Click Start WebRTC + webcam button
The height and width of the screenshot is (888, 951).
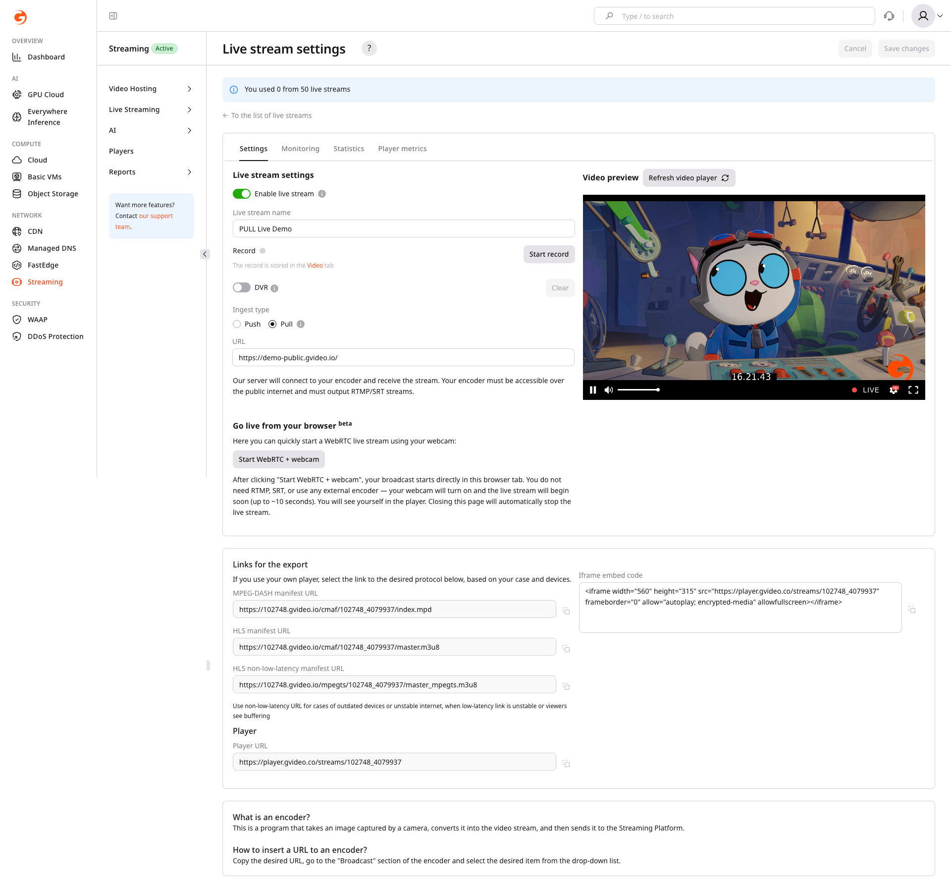click(279, 459)
